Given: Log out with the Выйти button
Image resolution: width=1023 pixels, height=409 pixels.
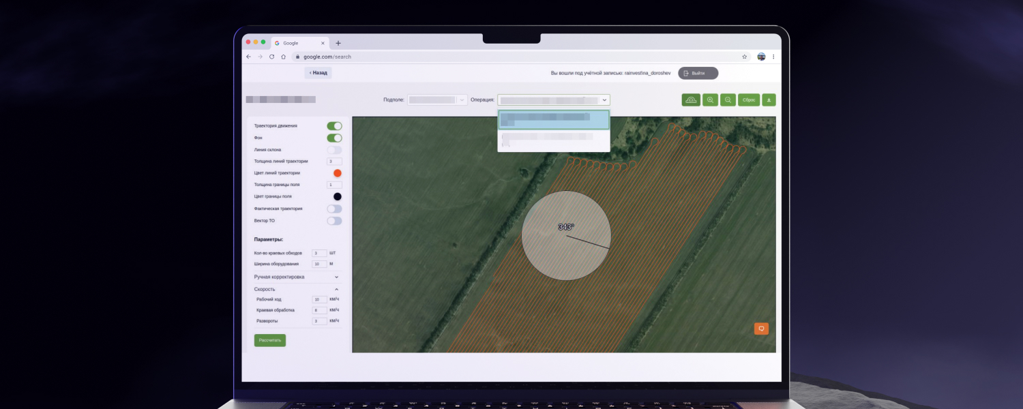Looking at the screenshot, I should point(698,73).
